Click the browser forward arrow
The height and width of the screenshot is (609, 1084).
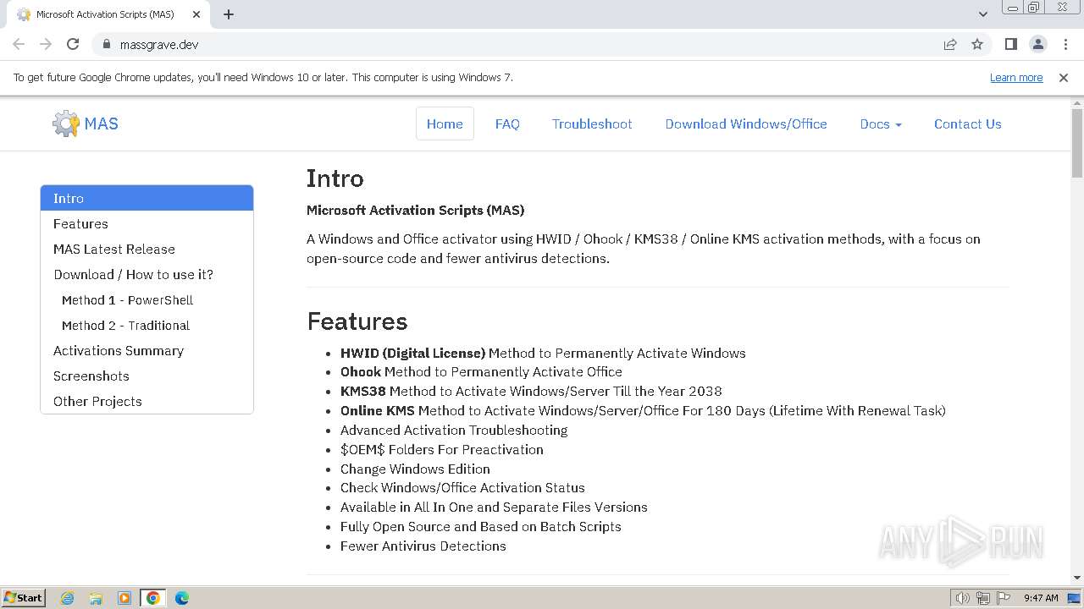[46, 44]
